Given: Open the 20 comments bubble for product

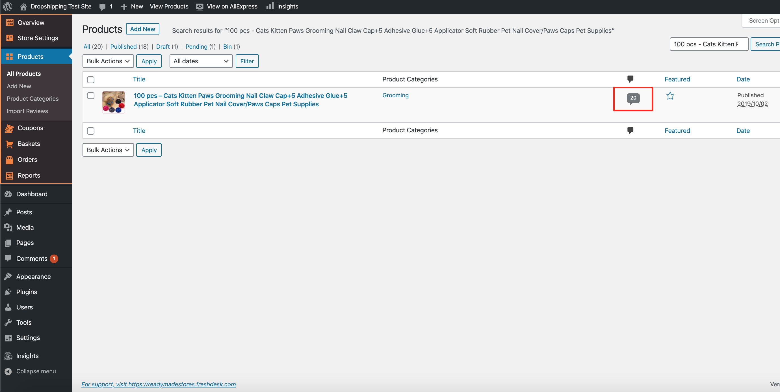Looking at the screenshot, I should pyautogui.click(x=633, y=98).
